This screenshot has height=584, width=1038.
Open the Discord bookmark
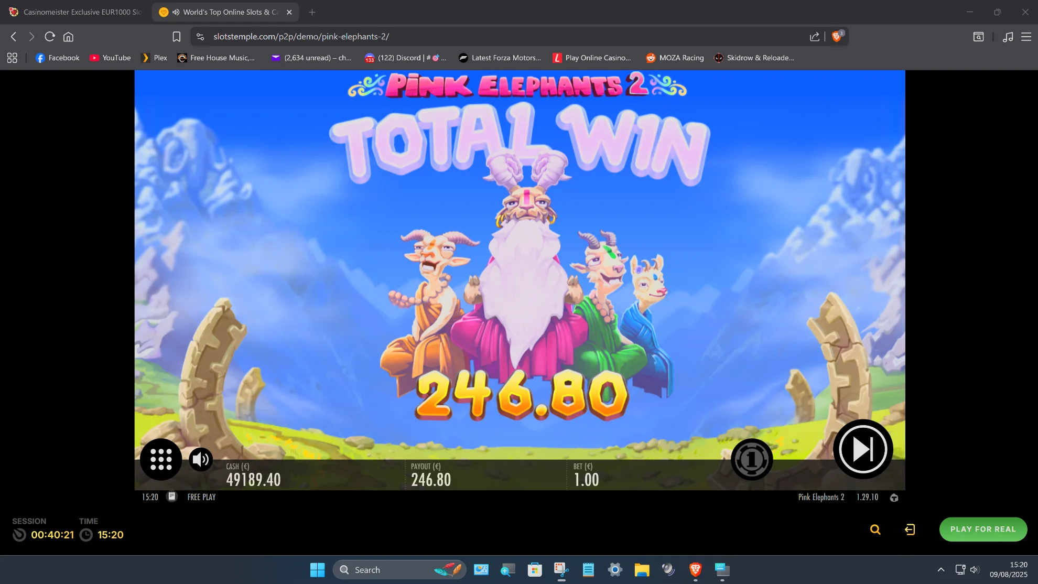point(405,58)
